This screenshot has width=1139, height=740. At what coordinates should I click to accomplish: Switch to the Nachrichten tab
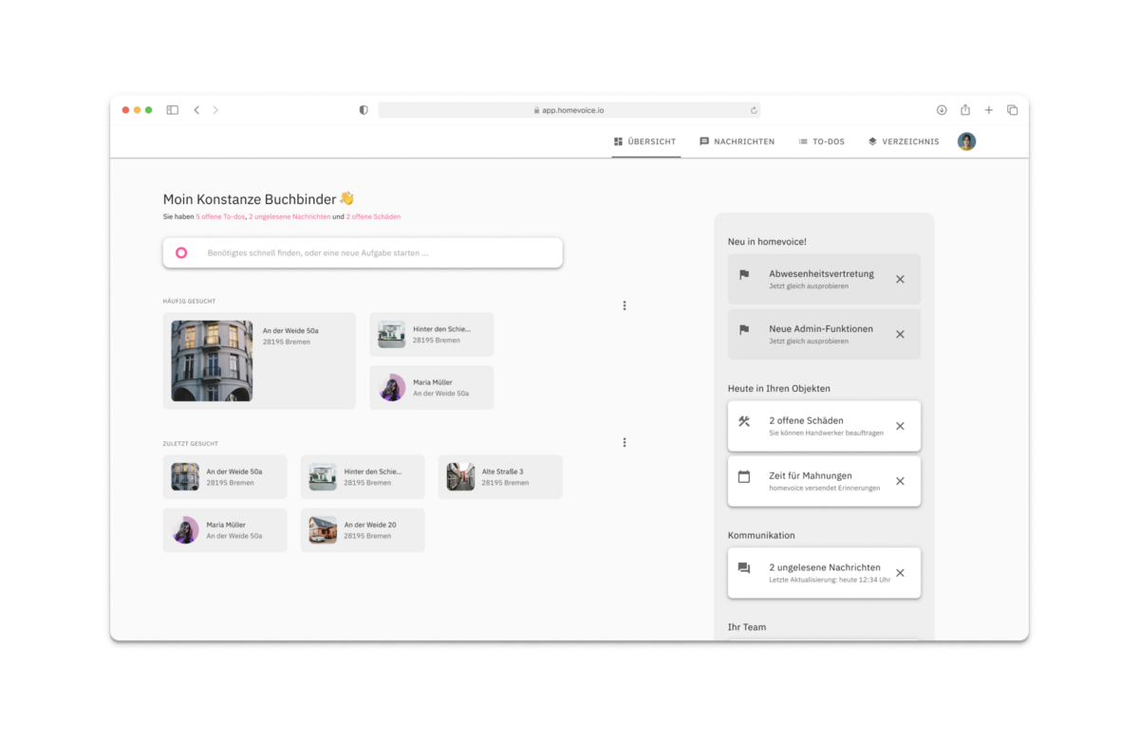pos(737,141)
